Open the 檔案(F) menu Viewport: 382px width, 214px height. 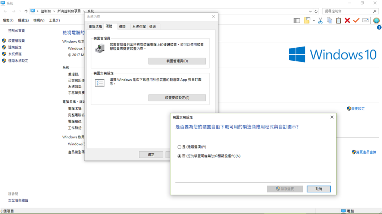click(x=8, y=20)
